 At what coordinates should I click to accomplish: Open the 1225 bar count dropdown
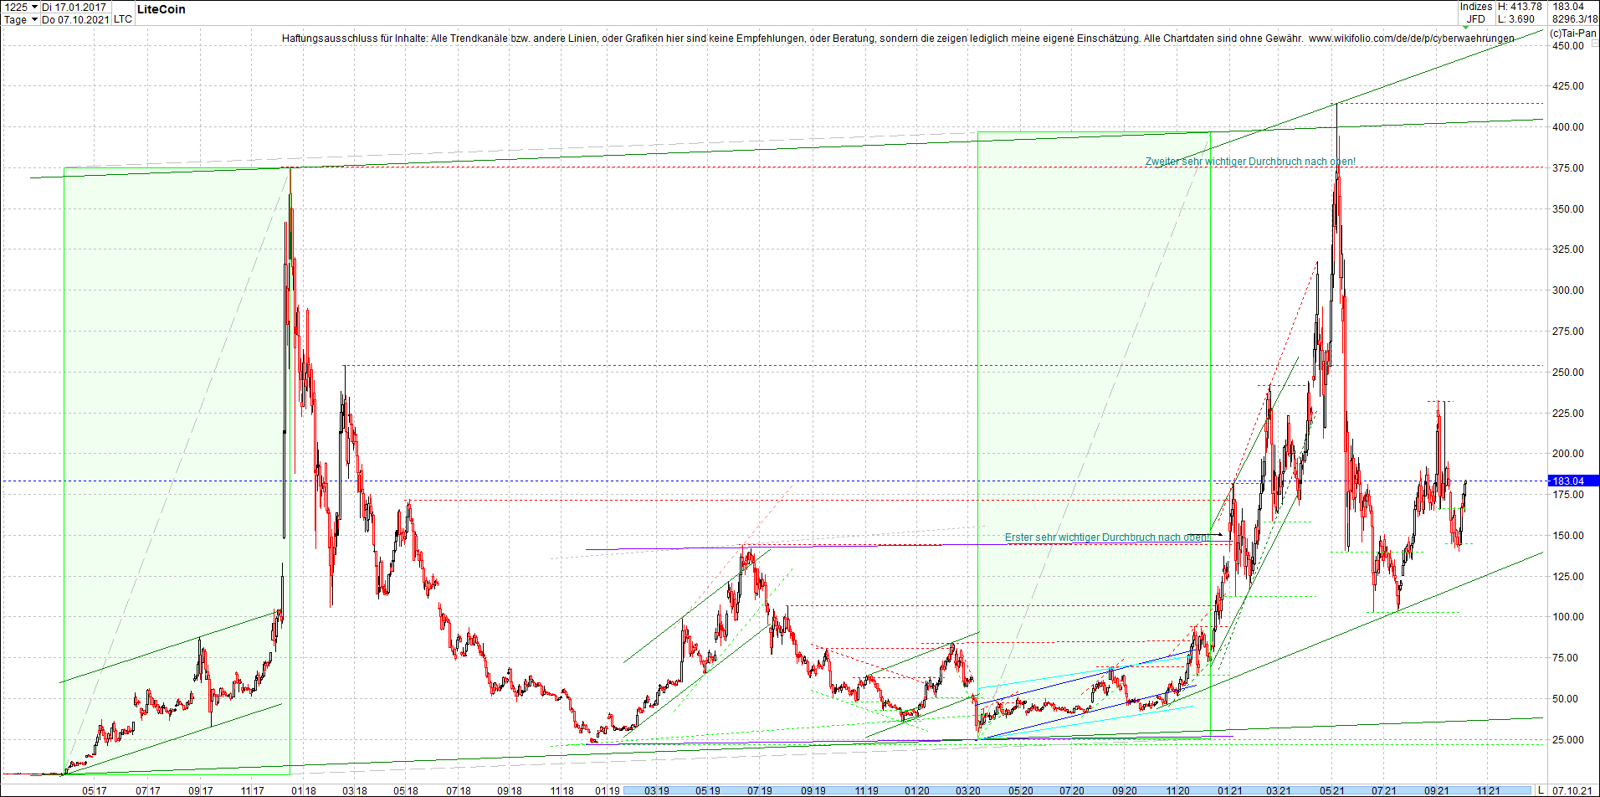point(22,7)
